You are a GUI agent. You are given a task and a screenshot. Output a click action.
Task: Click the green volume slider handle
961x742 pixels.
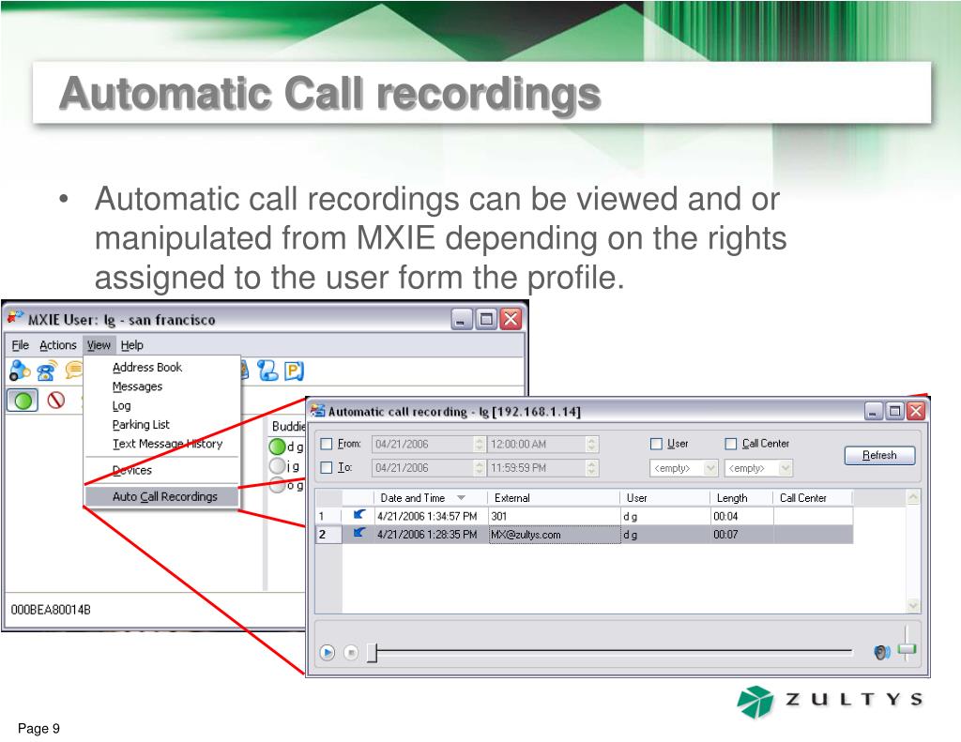click(907, 649)
